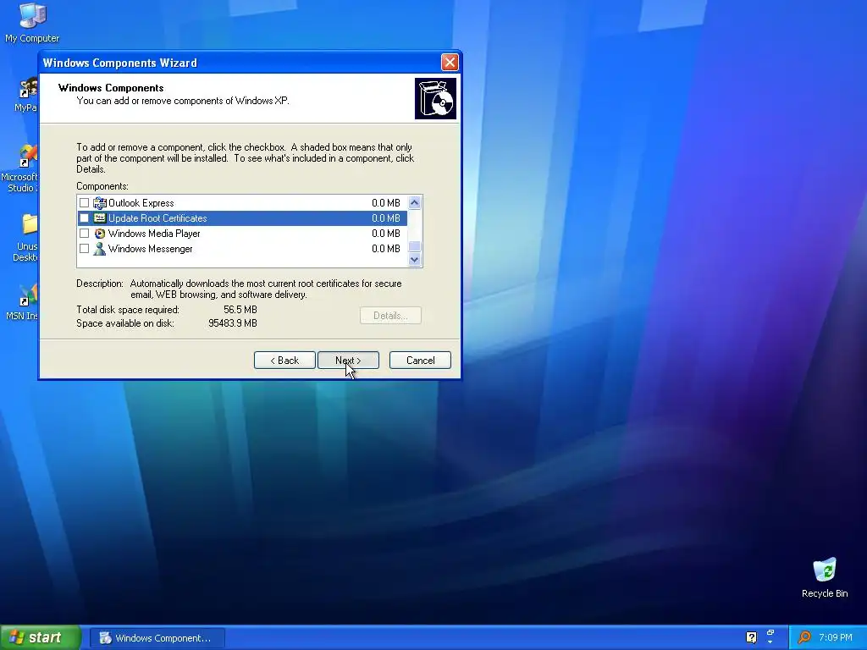Select the Outlook Express row text
Image resolution: width=867 pixels, height=650 pixels.
click(141, 203)
